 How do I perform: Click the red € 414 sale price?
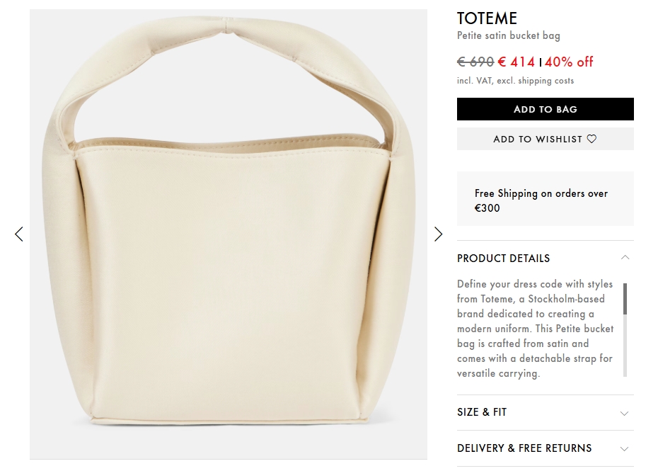(x=516, y=62)
